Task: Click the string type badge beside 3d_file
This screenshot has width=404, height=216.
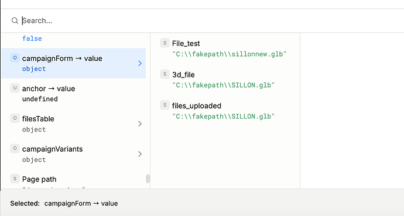Action: click(165, 74)
